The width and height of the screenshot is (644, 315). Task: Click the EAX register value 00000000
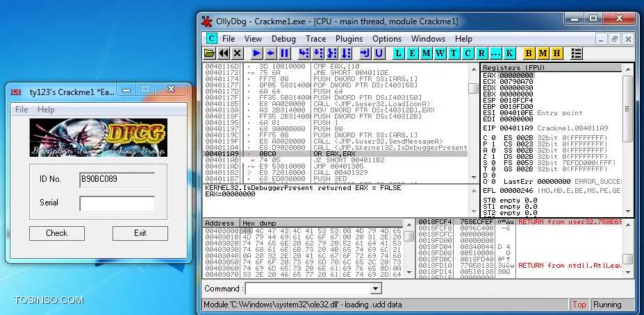[516, 76]
